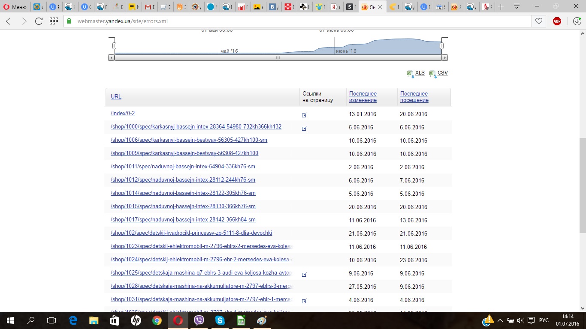Image resolution: width=586 pixels, height=329 pixels.
Task: Open Skype from the taskbar
Action: click(x=220, y=320)
